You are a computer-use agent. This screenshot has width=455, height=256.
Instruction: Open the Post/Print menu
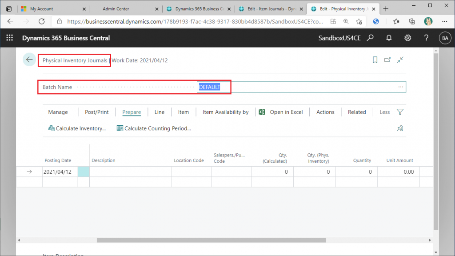coord(96,112)
